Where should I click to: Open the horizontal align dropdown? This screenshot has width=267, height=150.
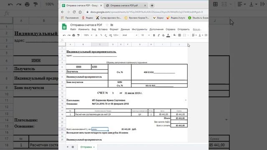(194, 35)
